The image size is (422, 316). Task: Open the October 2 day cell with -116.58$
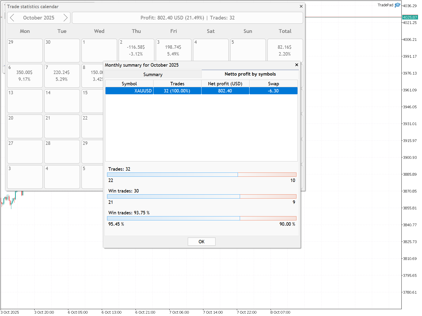[136, 50]
